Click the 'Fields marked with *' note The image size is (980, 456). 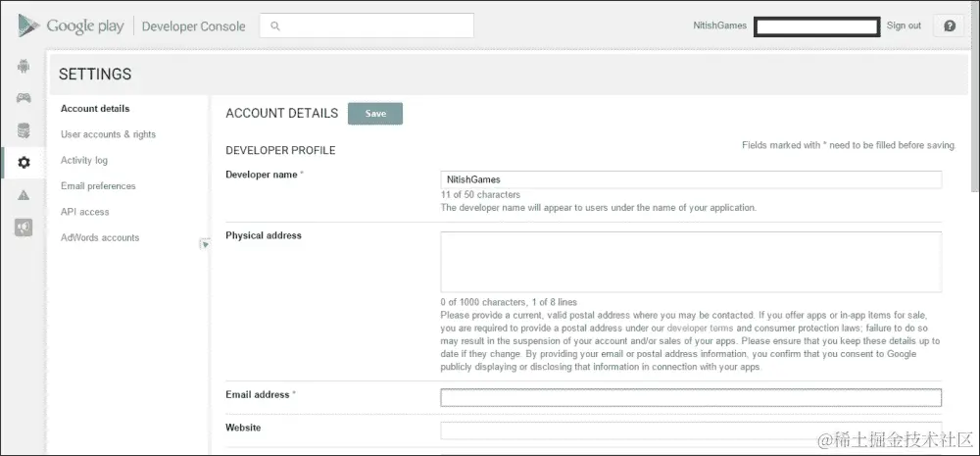point(849,145)
